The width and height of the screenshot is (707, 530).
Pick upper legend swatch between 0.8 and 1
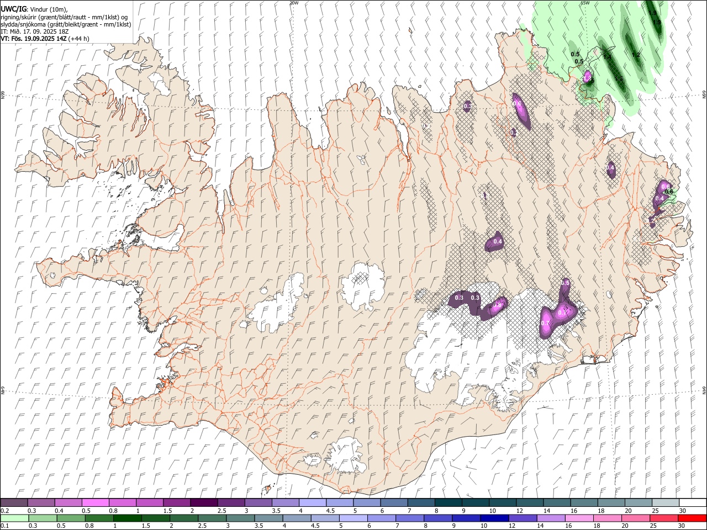[123, 503]
